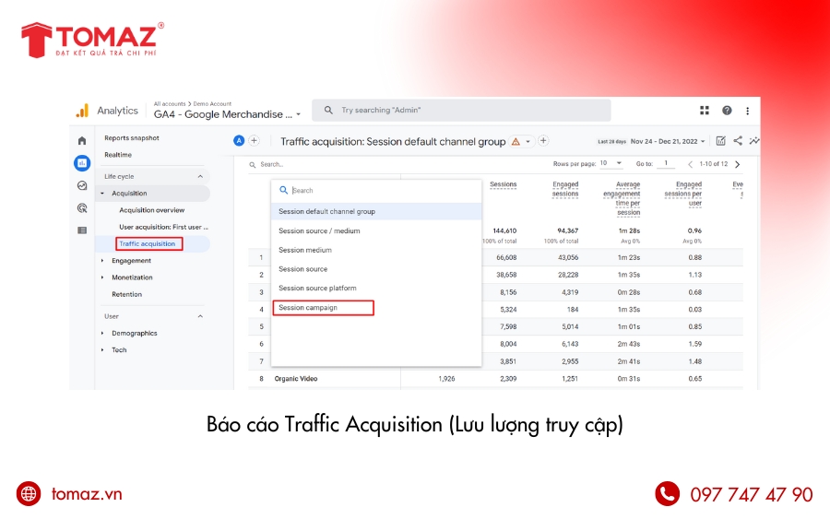Focus the 'Try searching Admin' search box
This screenshot has width=830, height=519.
point(462,110)
